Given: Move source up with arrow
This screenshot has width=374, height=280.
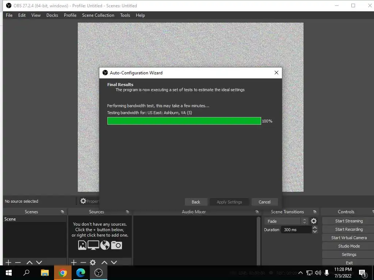Looking at the screenshot, I should [104, 262].
